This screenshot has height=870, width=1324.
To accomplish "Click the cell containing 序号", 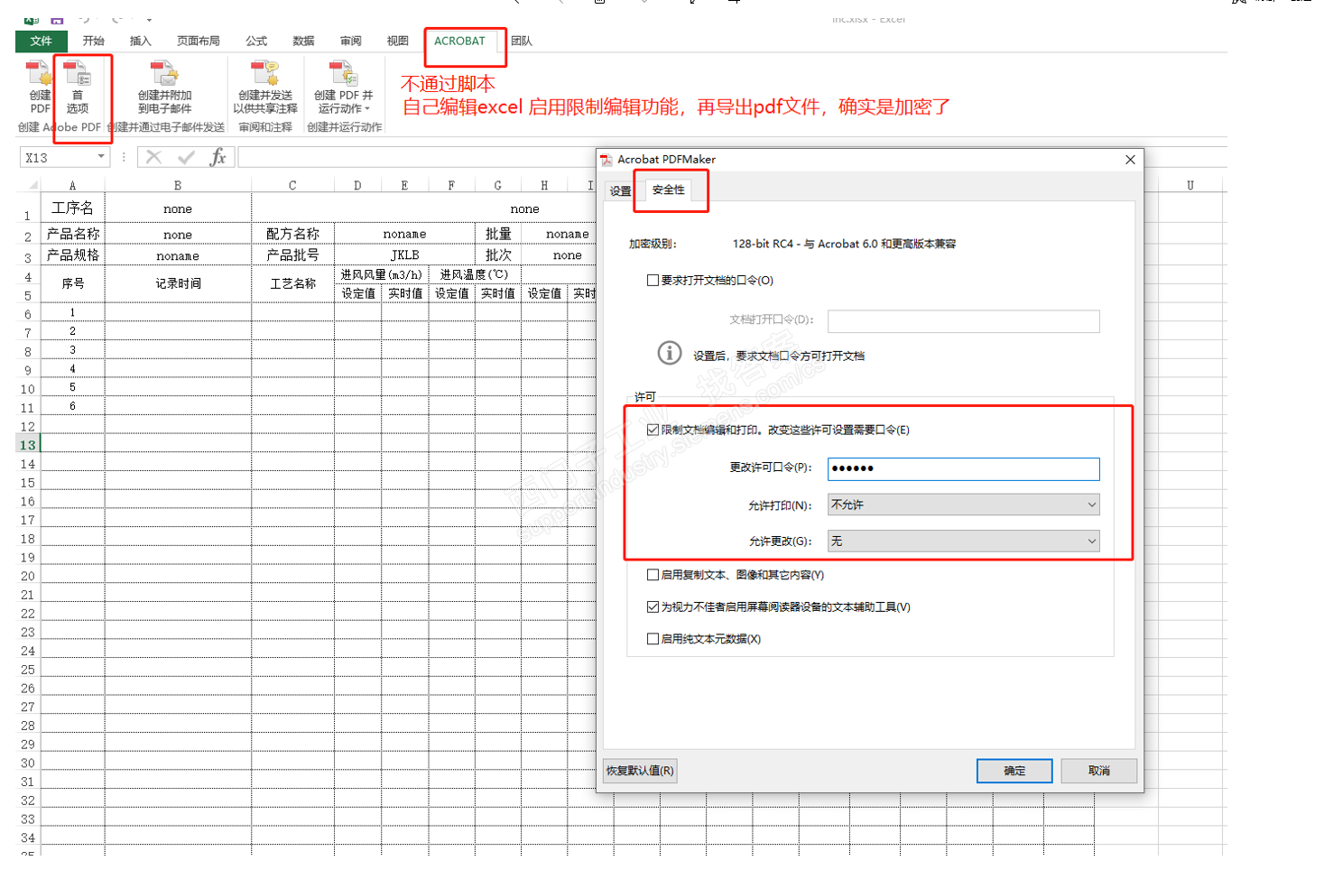I will [72, 283].
